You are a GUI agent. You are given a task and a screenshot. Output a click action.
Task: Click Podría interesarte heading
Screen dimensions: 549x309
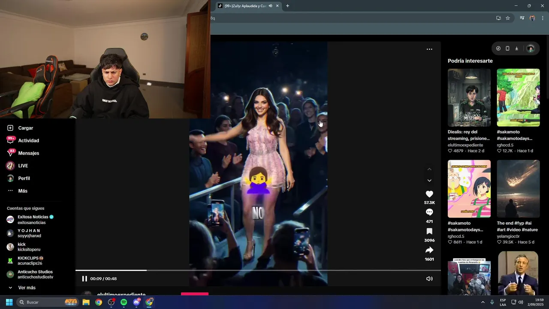[470, 61]
